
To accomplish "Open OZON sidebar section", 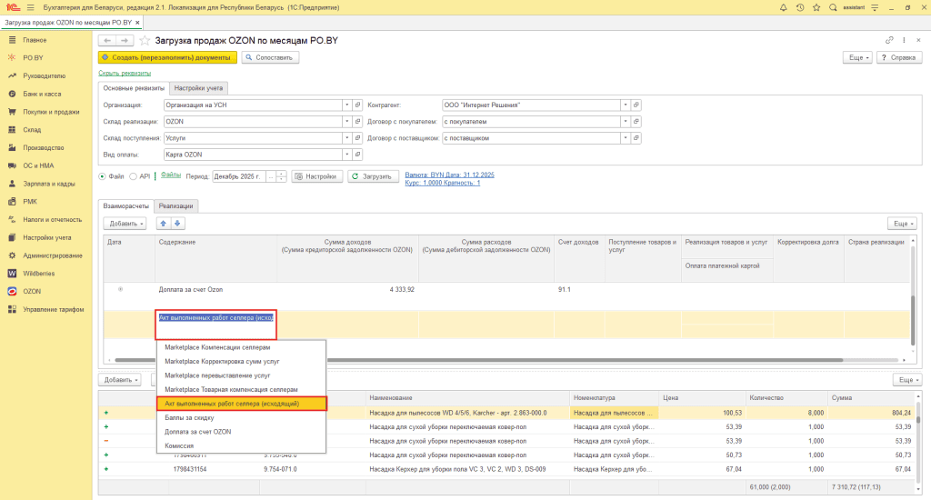I will (x=32, y=292).
